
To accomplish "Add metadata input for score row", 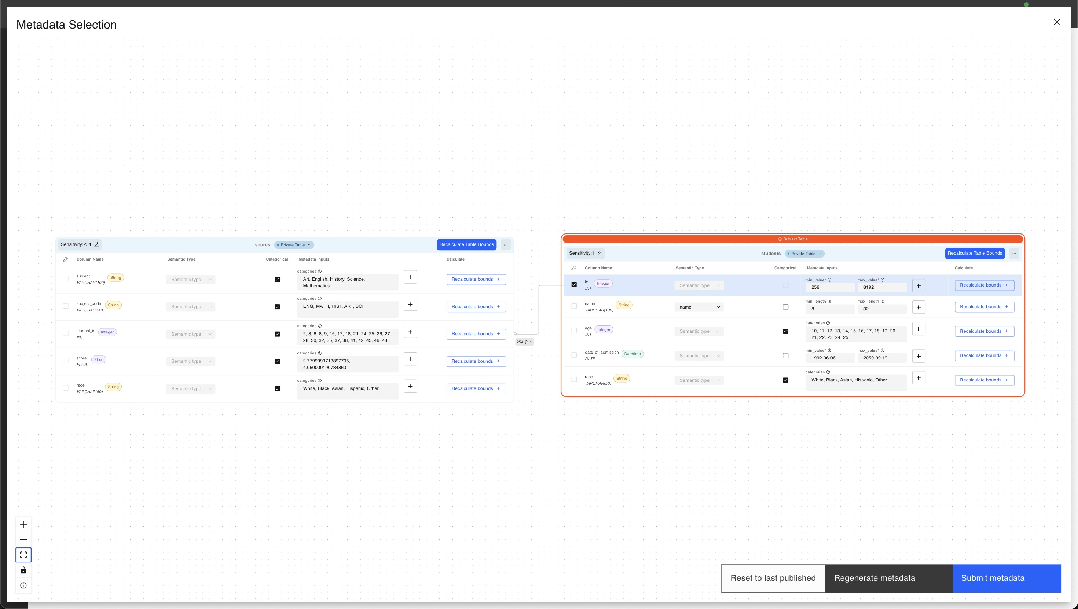I will tap(410, 359).
